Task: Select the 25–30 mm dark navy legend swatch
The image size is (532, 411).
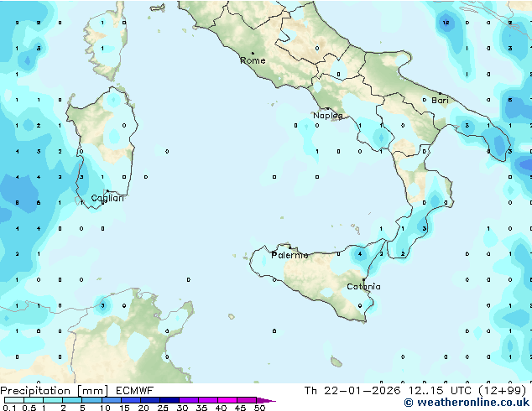Action: (x=169, y=400)
